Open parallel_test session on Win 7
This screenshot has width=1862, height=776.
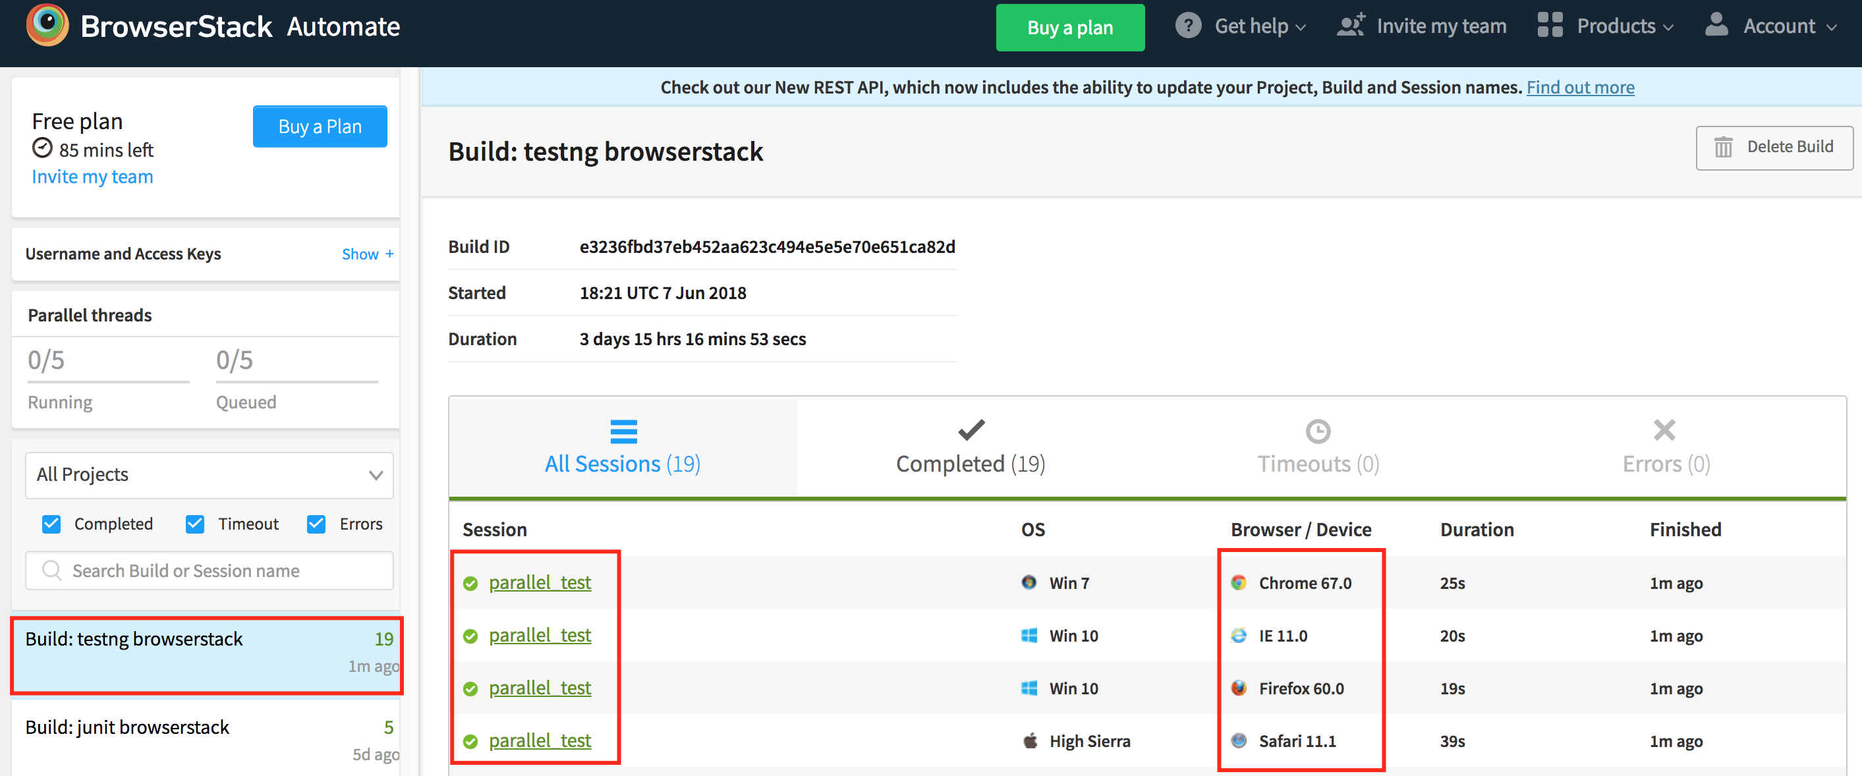(x=540, y=582)
